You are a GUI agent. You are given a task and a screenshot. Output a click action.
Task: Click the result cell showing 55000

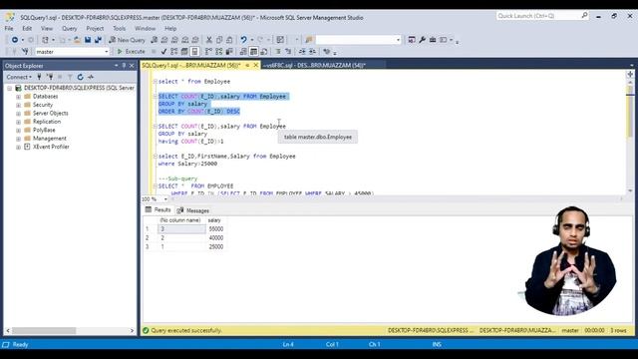click(x=215, y=229)
